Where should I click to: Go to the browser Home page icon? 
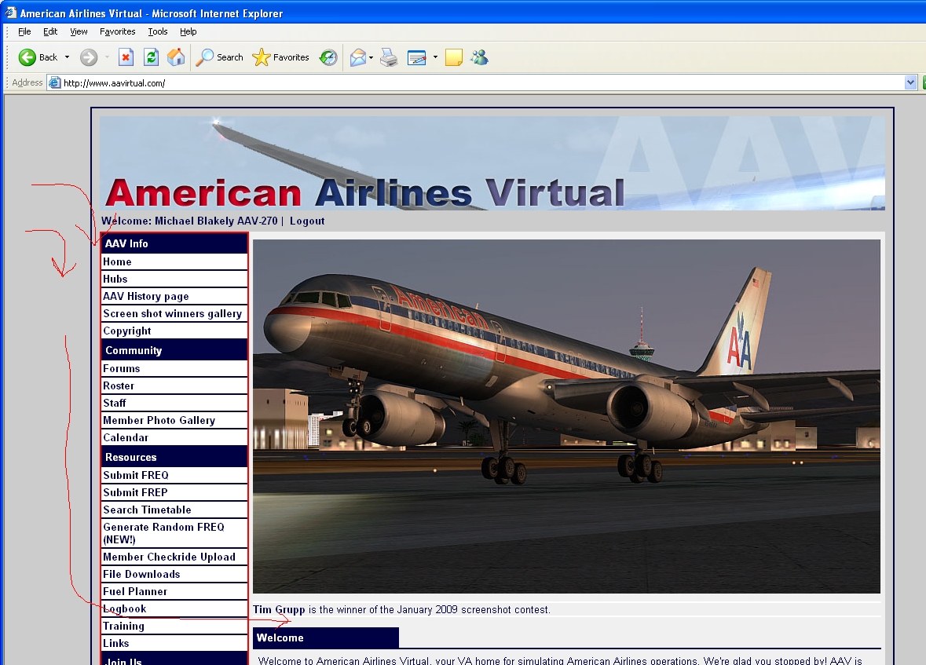pyautogui.click(x=176, y=57)
